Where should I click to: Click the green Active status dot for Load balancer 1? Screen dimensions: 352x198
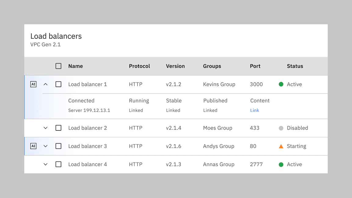(x=281, y=84)
